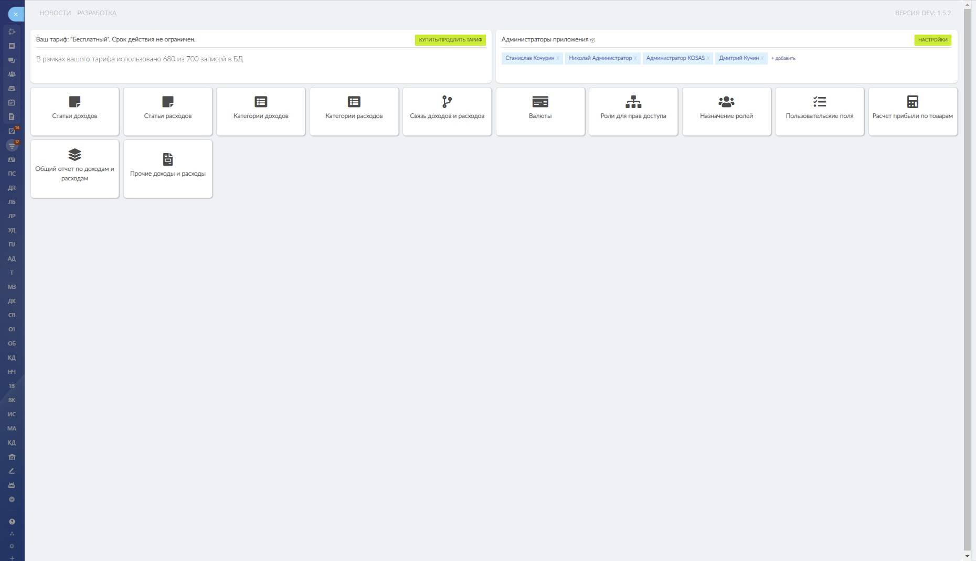Open Расчет прибыли по товарам tile
The image size is (976, 561).
(x=913, y=111)
